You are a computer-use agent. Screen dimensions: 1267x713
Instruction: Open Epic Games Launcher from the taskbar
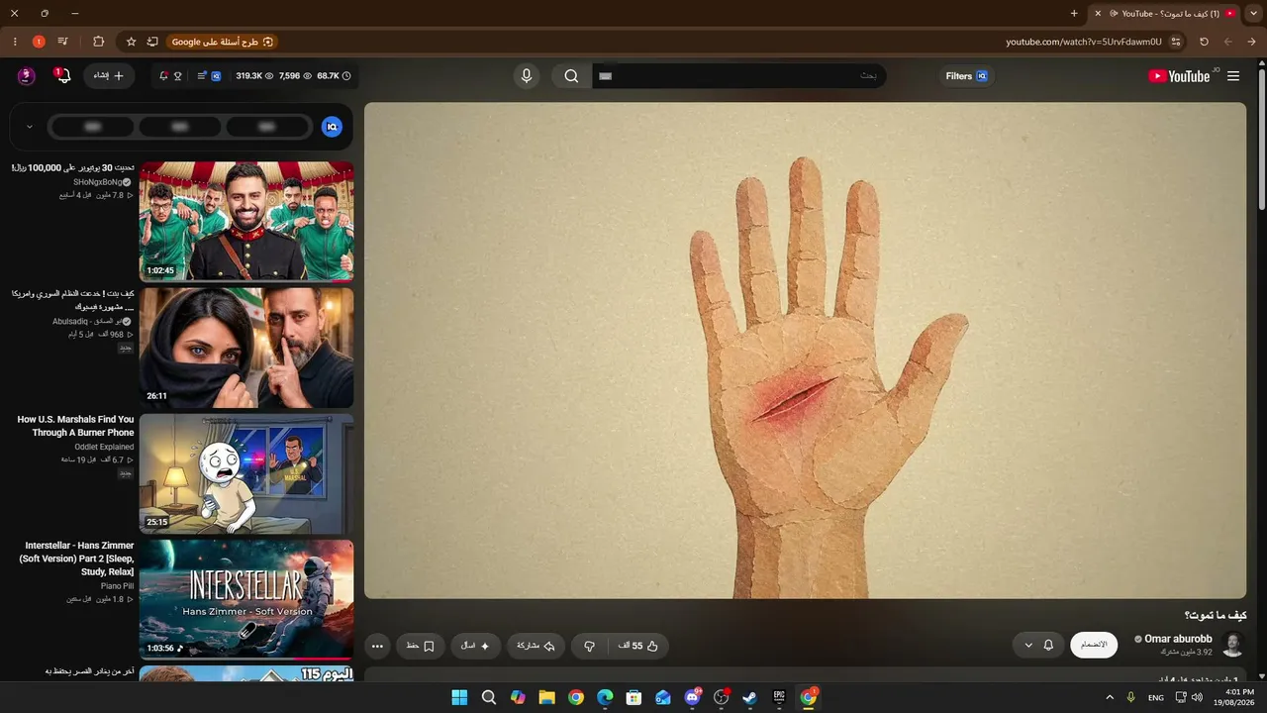pos(779,697)
